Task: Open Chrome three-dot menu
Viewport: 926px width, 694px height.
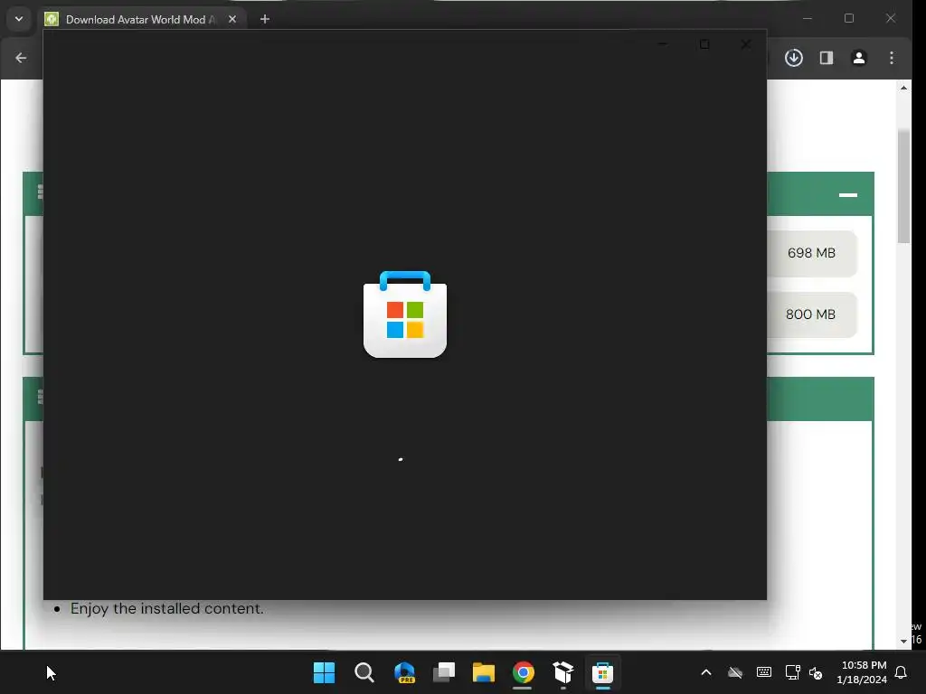Action: click(x=892, y=58)
